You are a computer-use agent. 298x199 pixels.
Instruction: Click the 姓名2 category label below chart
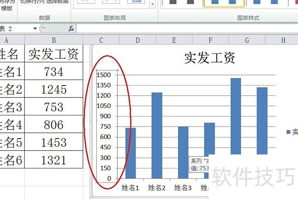point(156,188)
